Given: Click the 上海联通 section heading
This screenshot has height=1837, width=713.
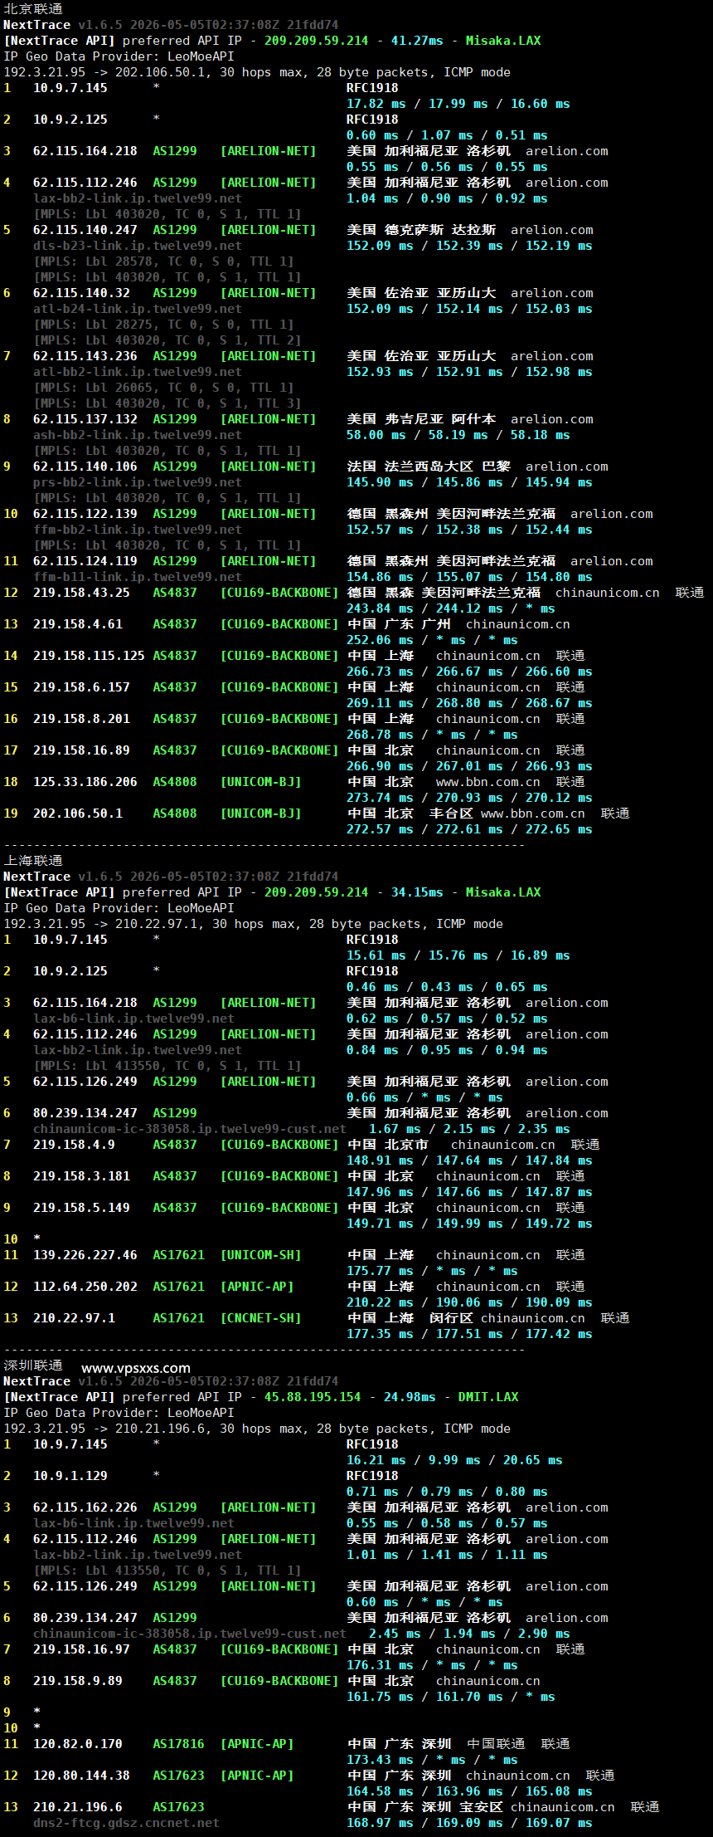Looking at the screenshot, I should [33, 860].
